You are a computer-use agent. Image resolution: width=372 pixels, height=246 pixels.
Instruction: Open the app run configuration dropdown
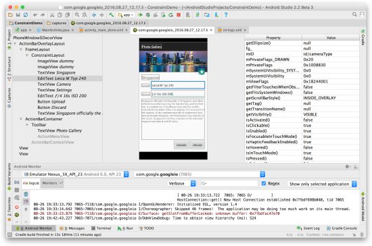(126, 15)
